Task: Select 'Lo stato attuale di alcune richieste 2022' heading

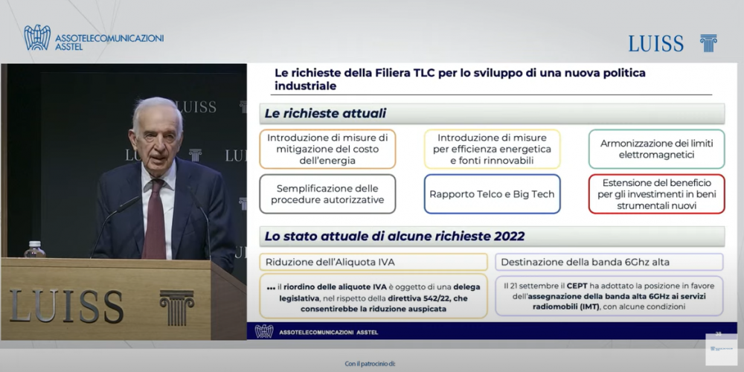Action: point(492,237)
